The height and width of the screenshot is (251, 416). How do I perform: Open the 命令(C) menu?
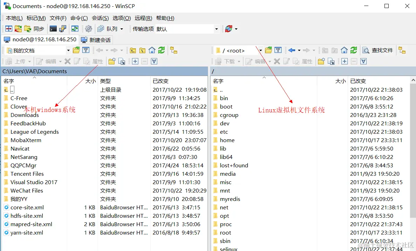[x=79, y=18]
